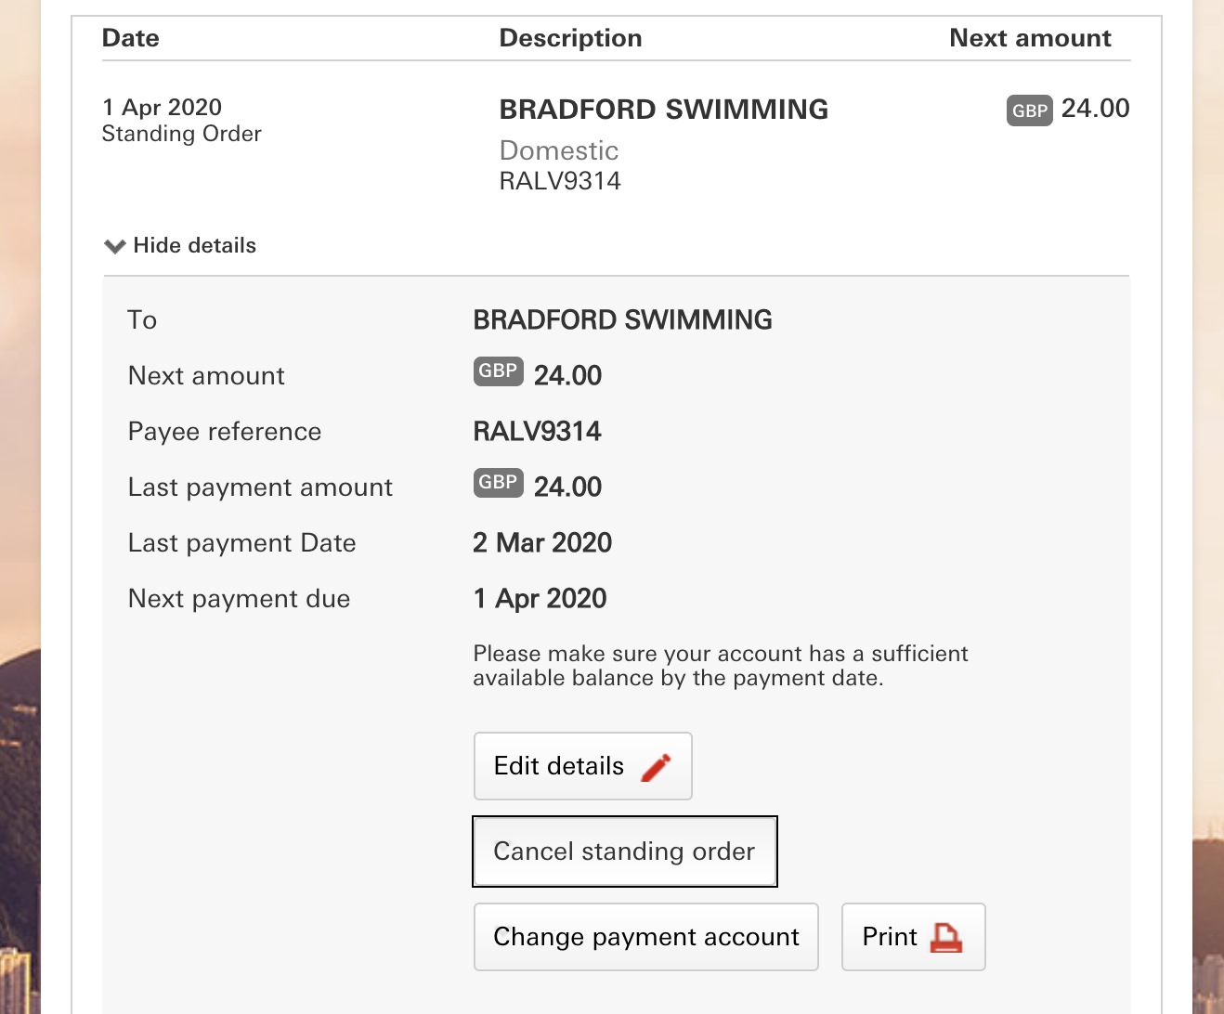Click the Last payment date 2 Mar 2020
The width and height of the screenshot is (1224, 1014).
(542, 543)
